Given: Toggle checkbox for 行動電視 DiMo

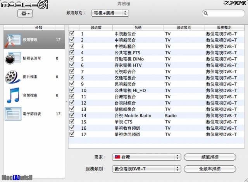Looking at the screenshot, I should point(72,58).
